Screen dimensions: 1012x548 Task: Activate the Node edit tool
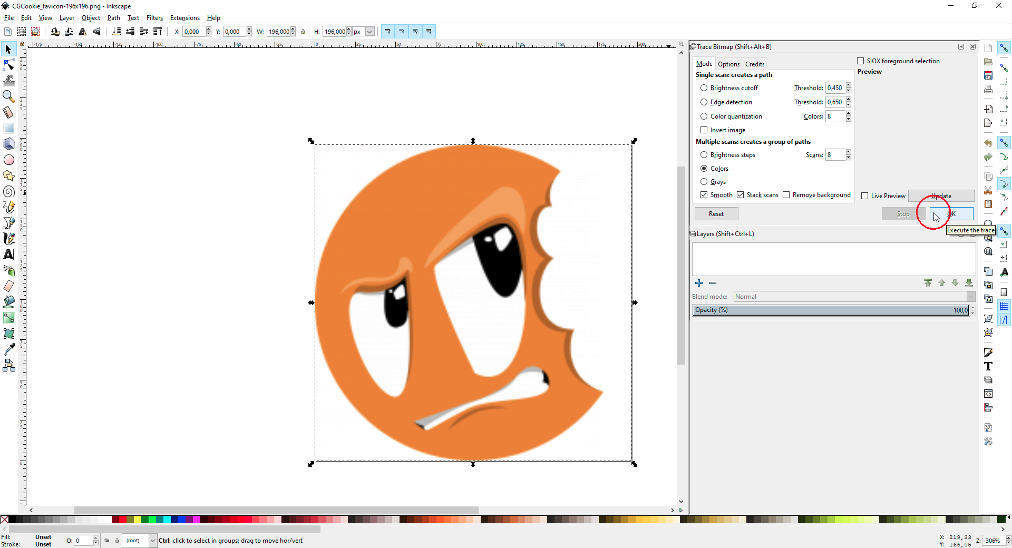[8, 65]
